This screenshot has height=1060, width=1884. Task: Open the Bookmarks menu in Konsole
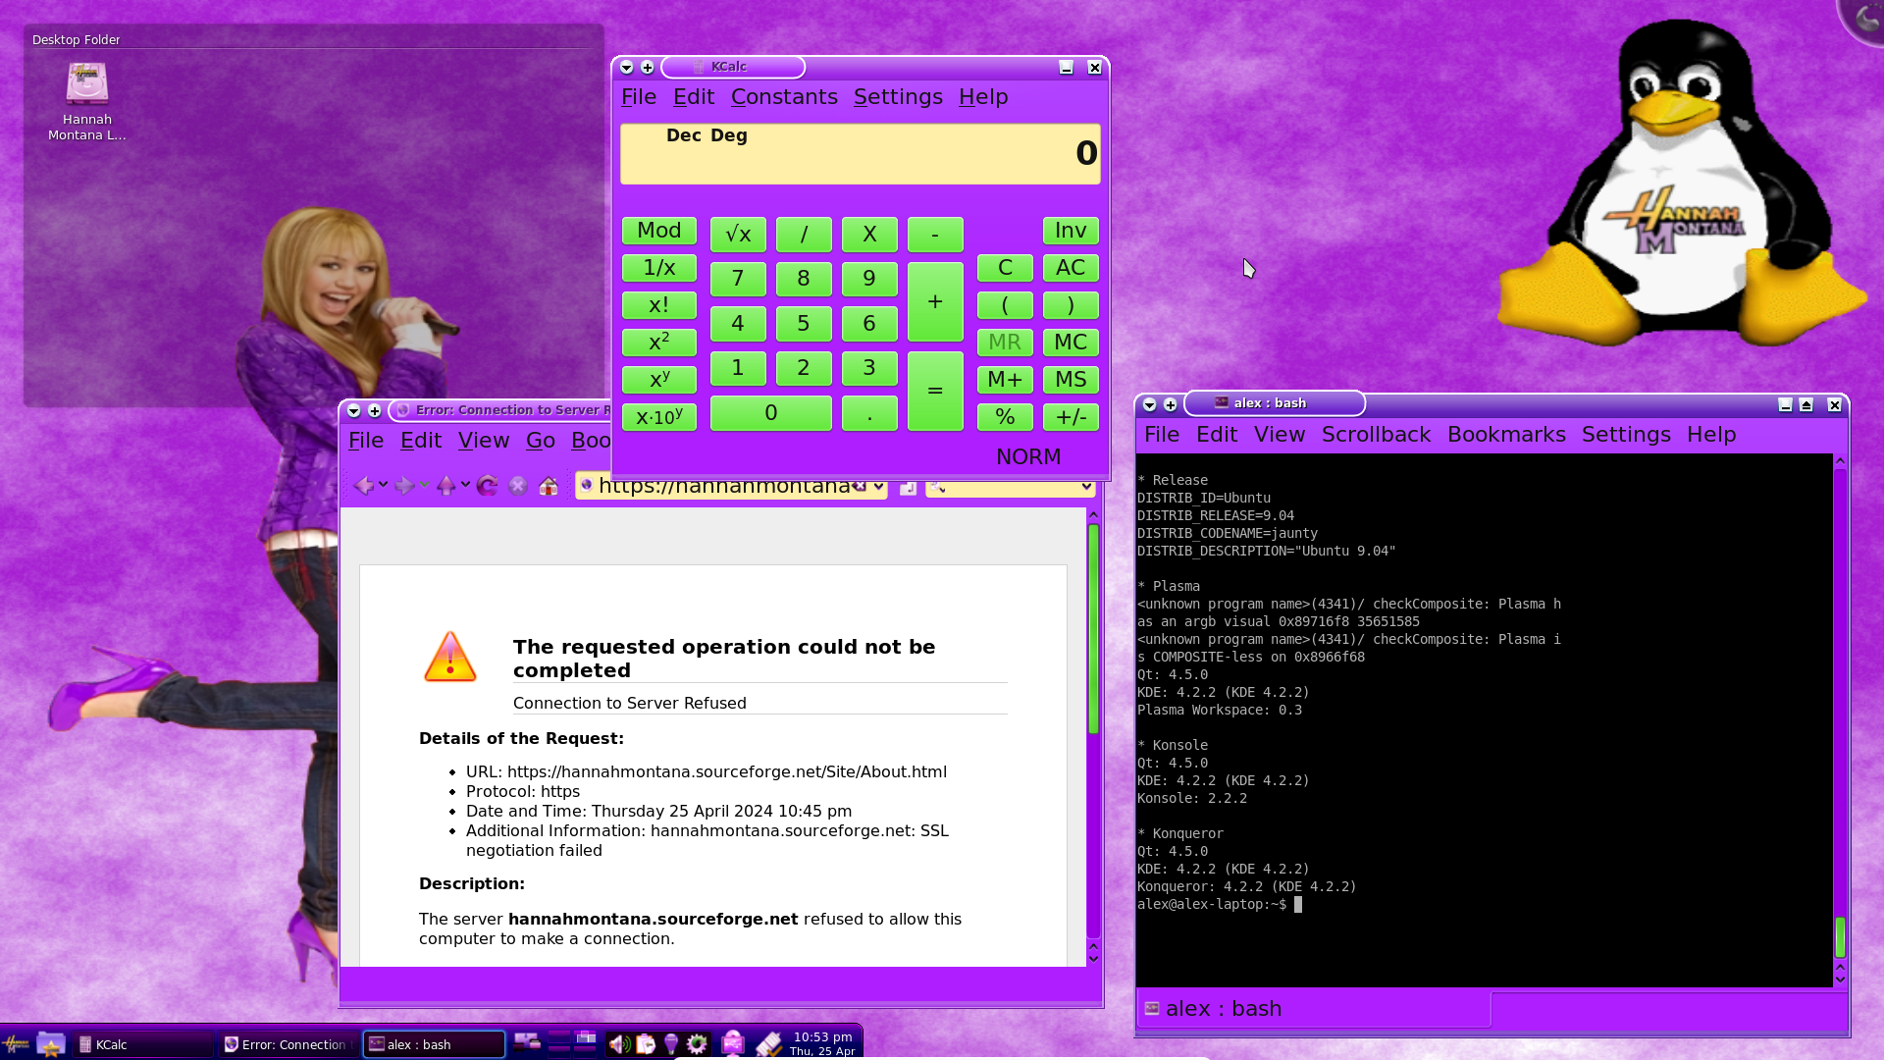click(x=1506, y=435)
